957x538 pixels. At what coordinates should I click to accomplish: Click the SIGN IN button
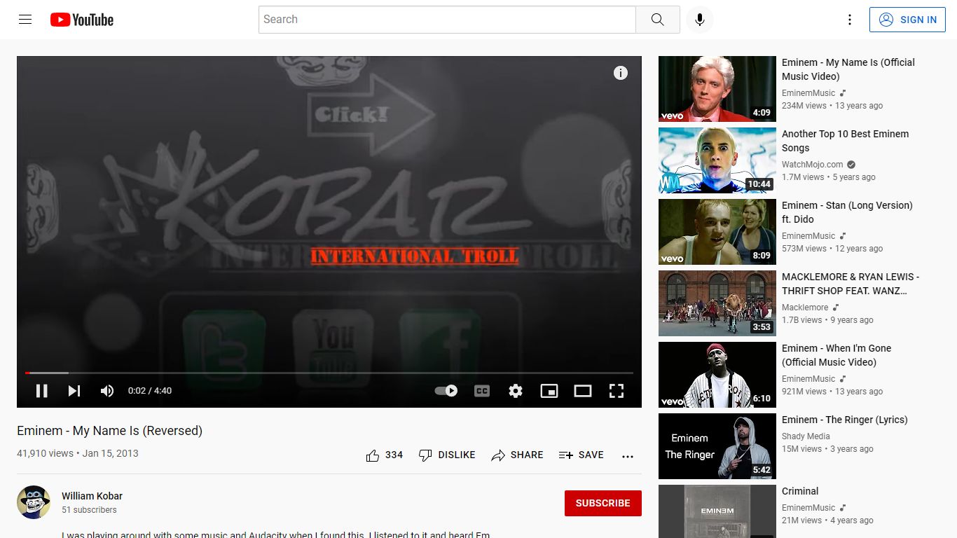click(x=907, y=20)
